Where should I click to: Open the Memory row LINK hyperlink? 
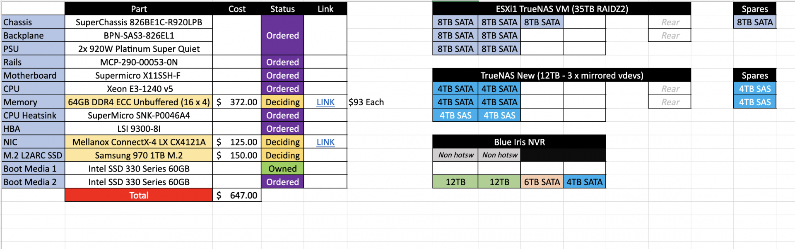tap(325, 102)
